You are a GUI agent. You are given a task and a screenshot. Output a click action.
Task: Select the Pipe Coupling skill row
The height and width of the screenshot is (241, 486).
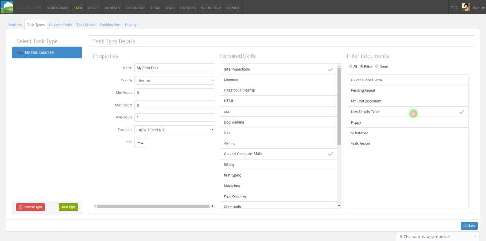point(279,196)
